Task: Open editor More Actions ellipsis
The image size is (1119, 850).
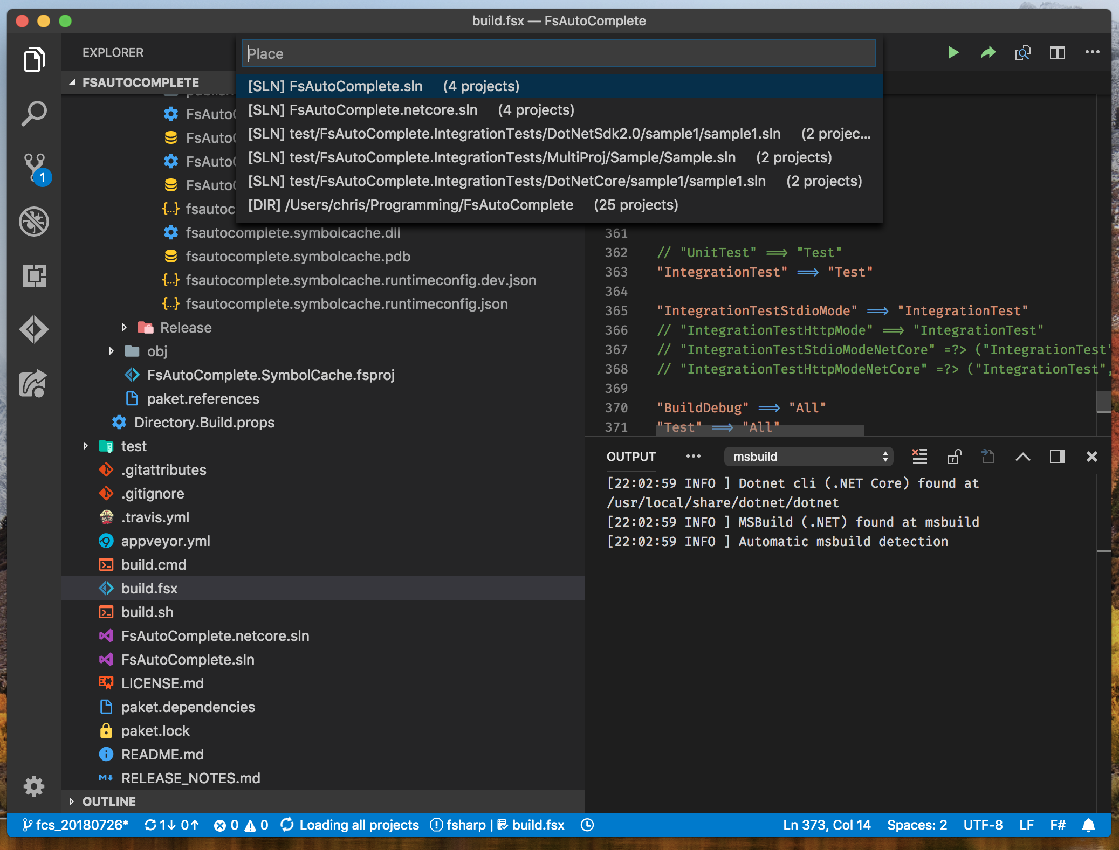Action: [1092, 52]
